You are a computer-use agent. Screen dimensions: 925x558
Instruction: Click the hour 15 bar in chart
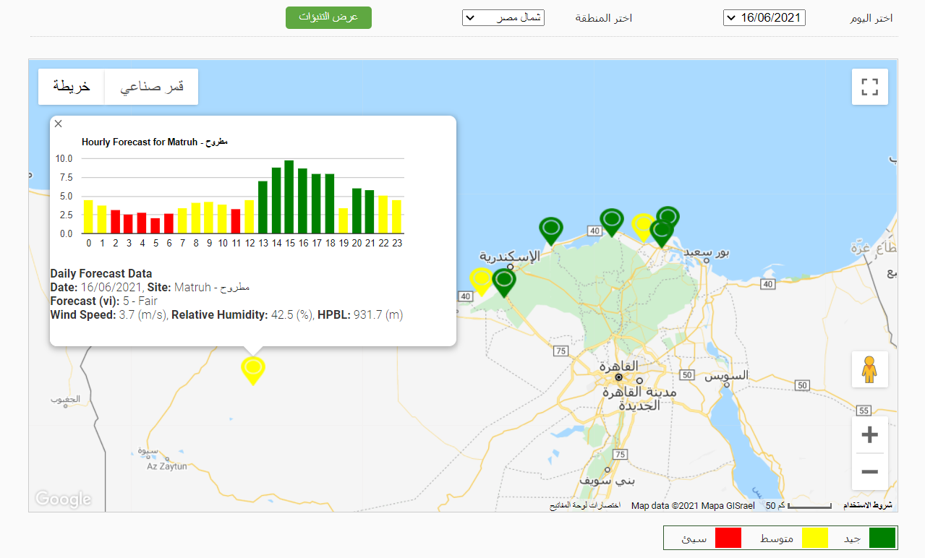(x=289, y=197)
